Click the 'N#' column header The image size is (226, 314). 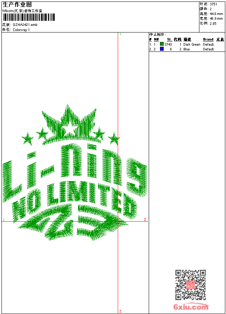pyautogui.click(x=156, y=39)
